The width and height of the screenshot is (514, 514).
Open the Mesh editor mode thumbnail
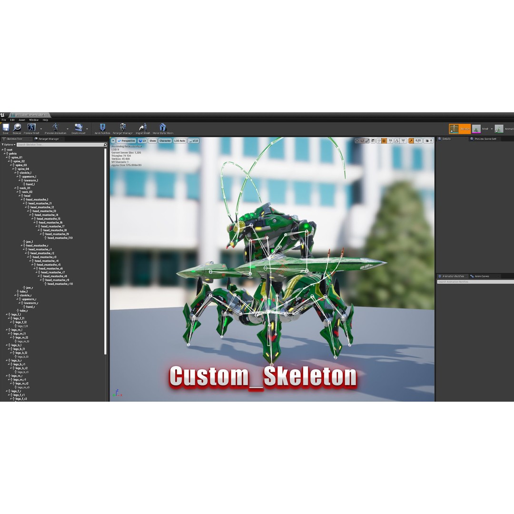[476, 129]
